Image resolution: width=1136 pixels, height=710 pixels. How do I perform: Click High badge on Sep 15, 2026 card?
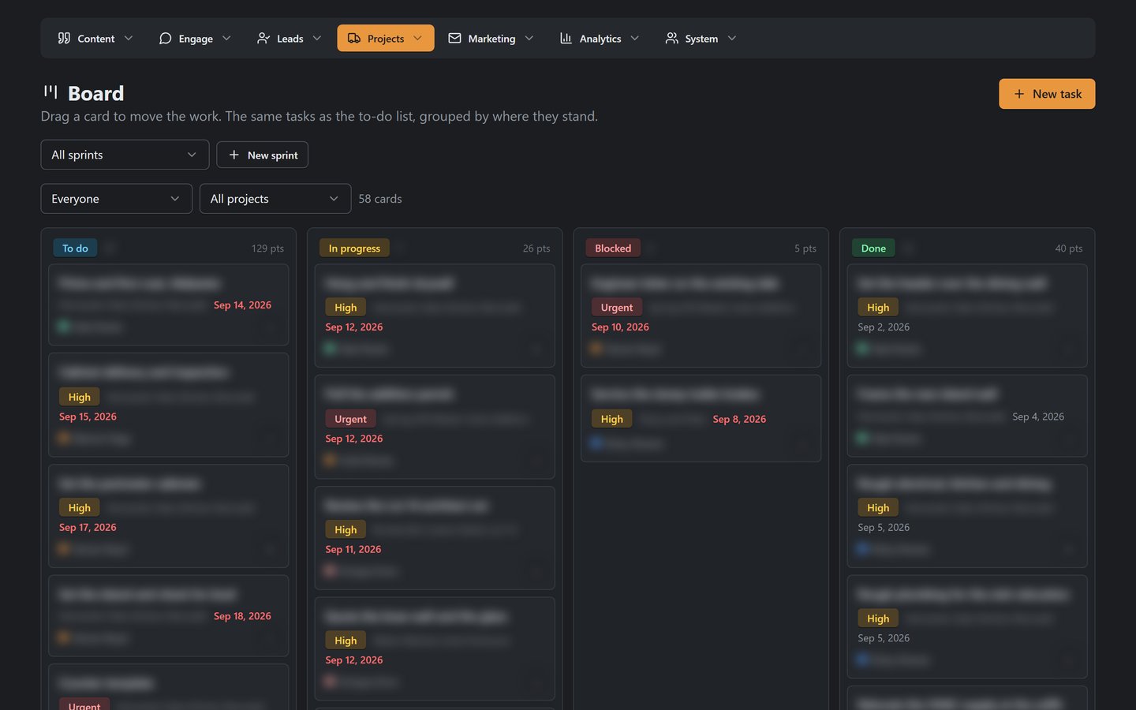click(79, 397)
